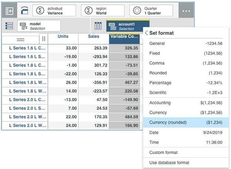Open the Custom format option

(186, 152)
